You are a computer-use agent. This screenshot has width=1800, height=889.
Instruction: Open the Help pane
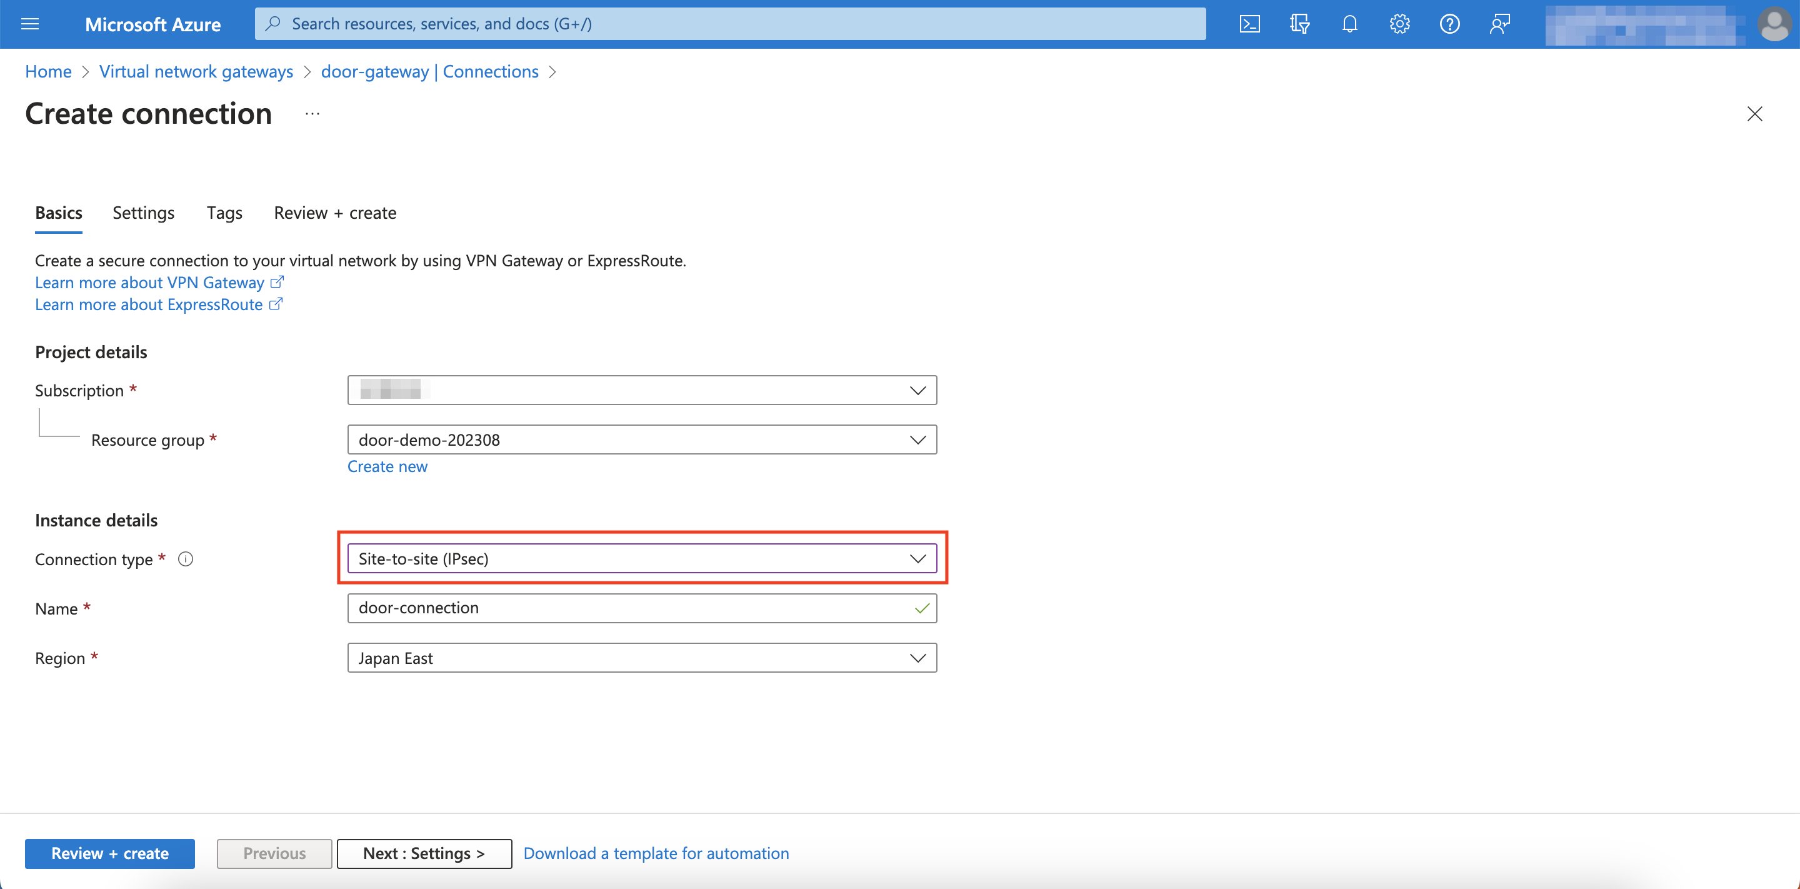[1449, 23]
